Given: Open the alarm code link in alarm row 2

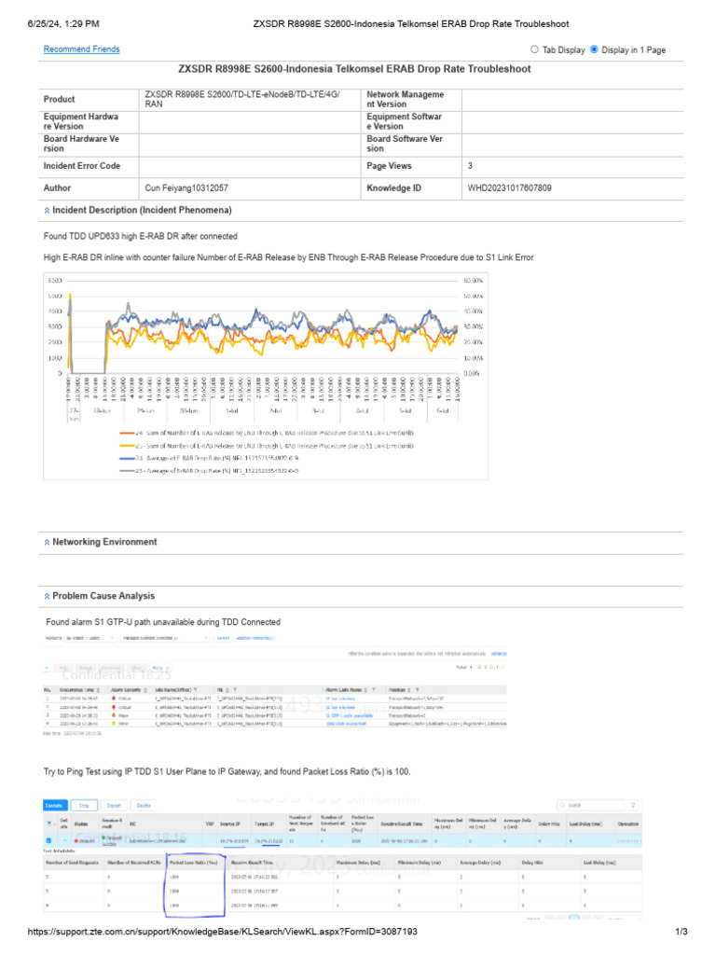Looking at the screenshot, I should coord(340,707).
